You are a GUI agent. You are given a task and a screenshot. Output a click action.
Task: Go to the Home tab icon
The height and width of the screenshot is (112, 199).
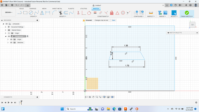(28, 5)
